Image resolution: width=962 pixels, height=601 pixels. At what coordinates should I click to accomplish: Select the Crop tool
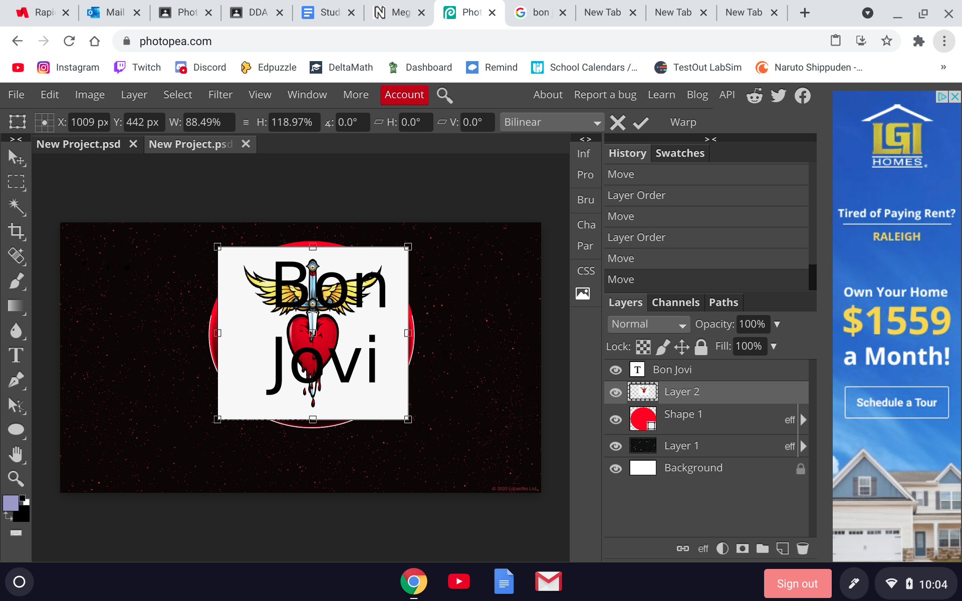pos(16,231)
